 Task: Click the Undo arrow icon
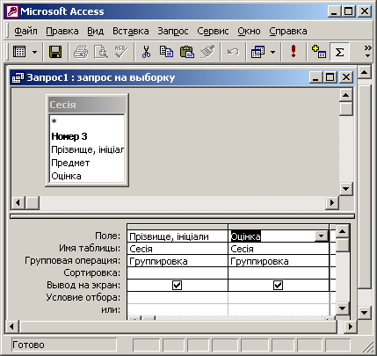[x=233, y=52]
